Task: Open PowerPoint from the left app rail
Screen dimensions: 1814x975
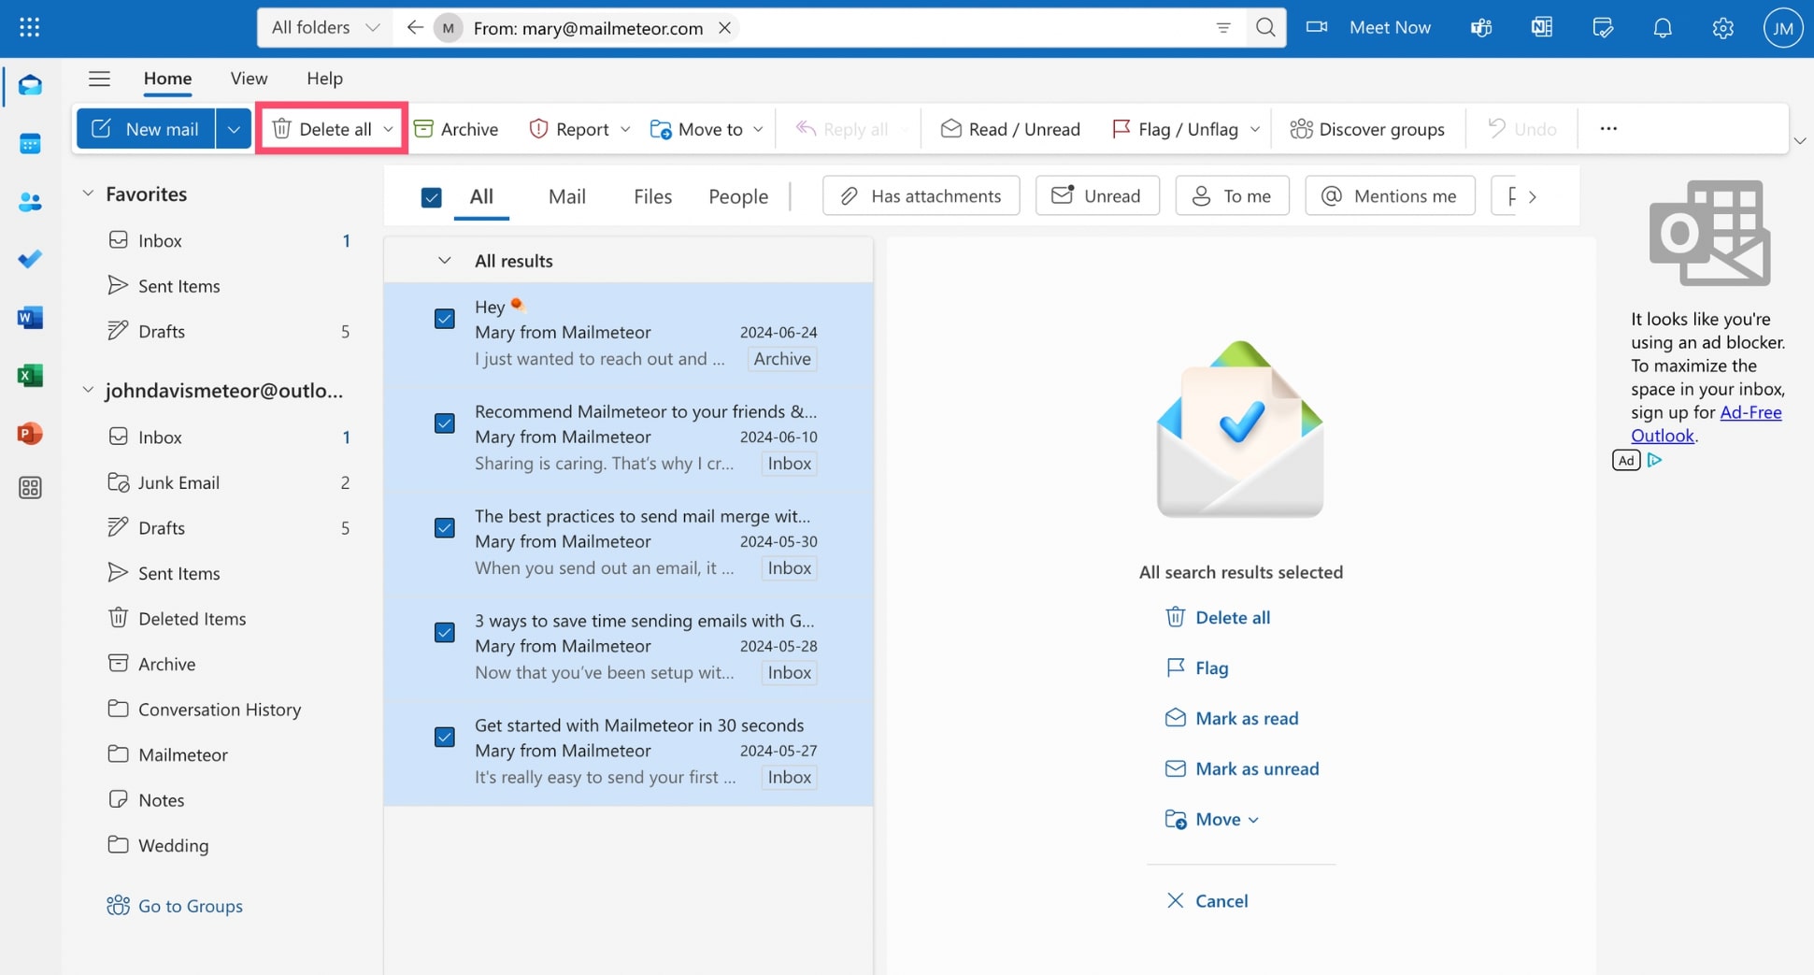Action: coord(30,434)
